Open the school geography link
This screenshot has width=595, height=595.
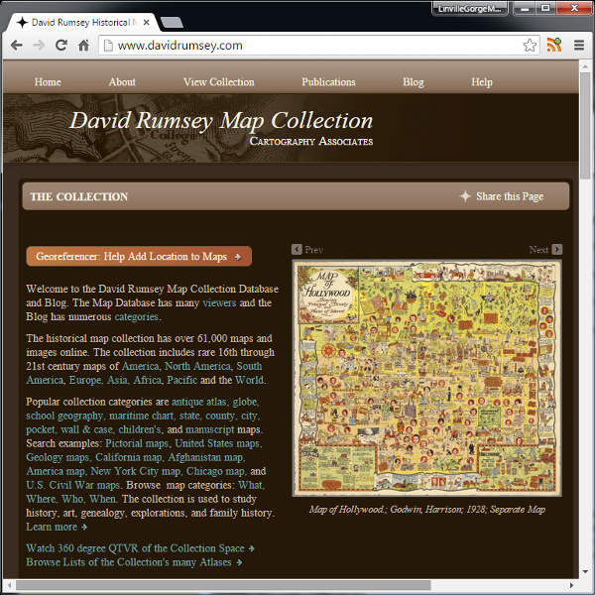(x=64, y=416)
